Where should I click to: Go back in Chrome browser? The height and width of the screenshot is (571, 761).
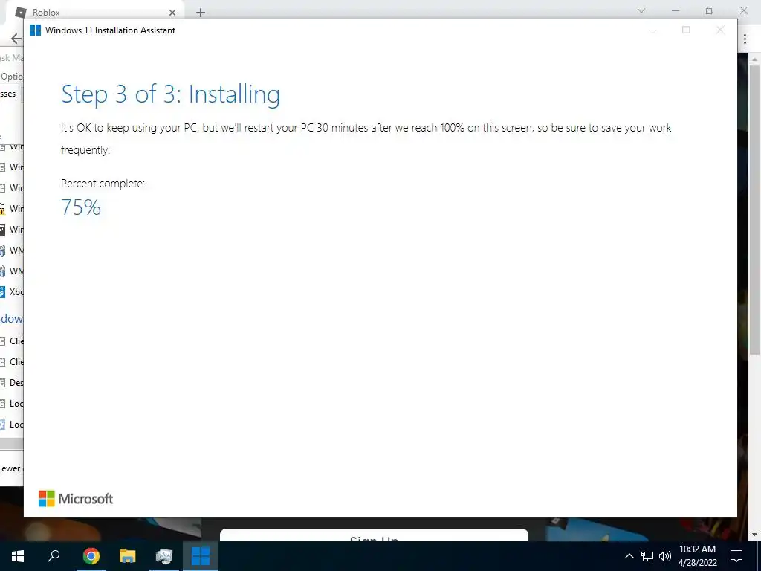16,39
